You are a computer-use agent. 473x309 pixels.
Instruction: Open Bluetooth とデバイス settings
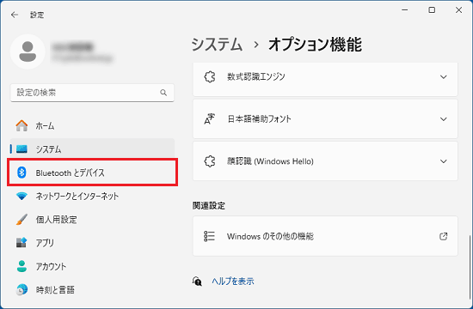click(x=92, y=173)
